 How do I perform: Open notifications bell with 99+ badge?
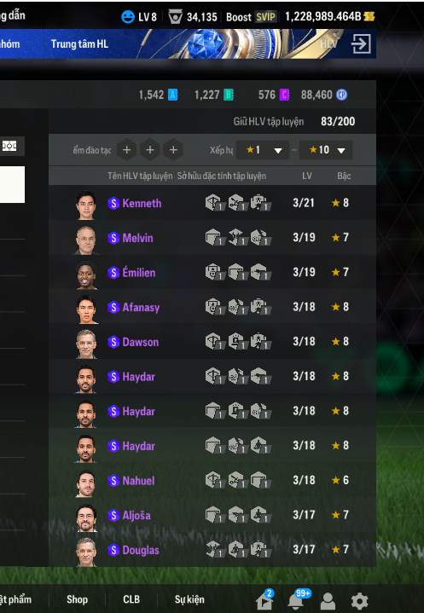click(x=296, y=600)
